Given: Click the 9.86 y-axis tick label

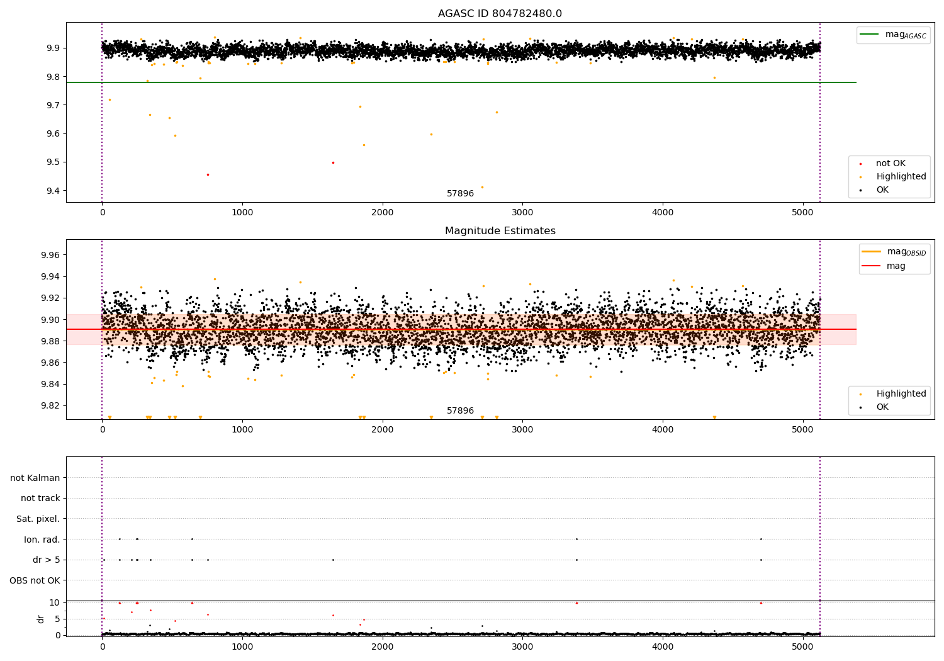Looking at the screenshot, I should pyautogui.click(x=50, y=363).
